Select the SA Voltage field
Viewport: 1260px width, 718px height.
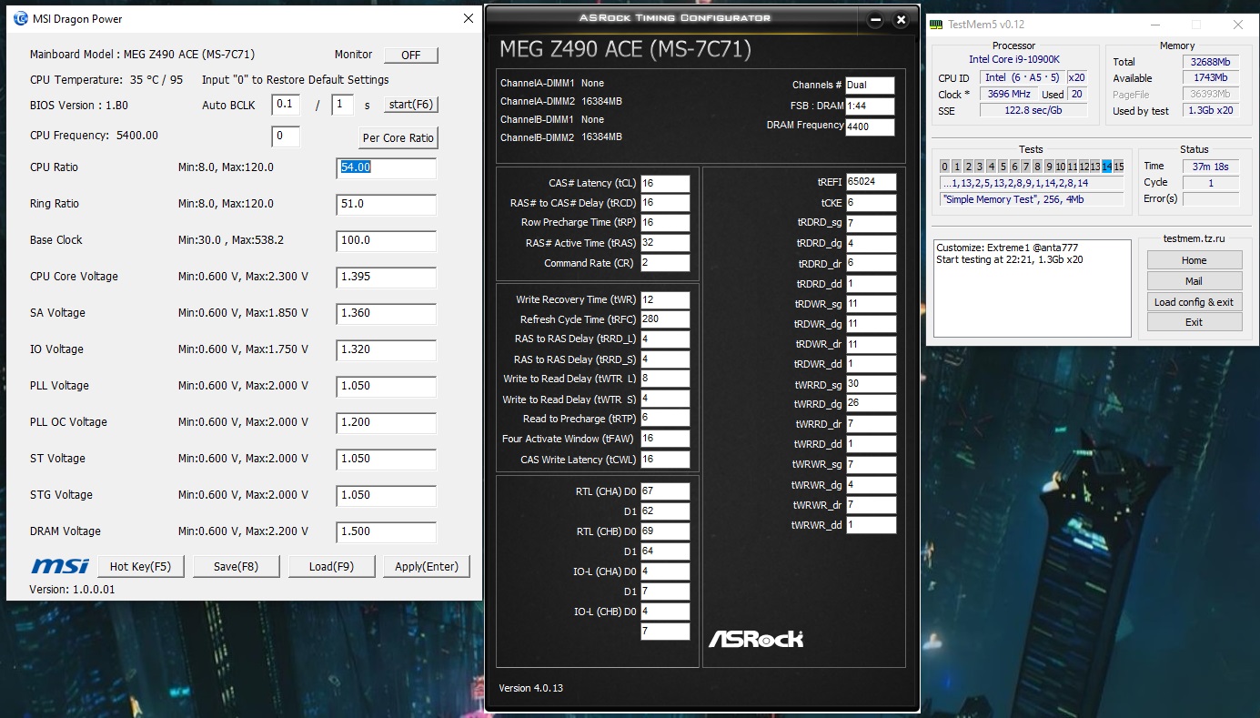click(387, 313)
